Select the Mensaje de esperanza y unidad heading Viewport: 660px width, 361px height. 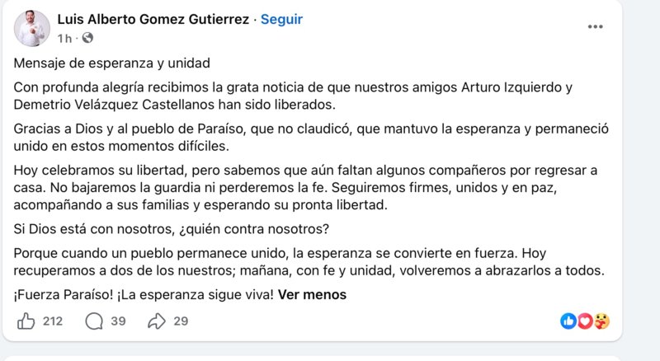(x=112, y=63)
